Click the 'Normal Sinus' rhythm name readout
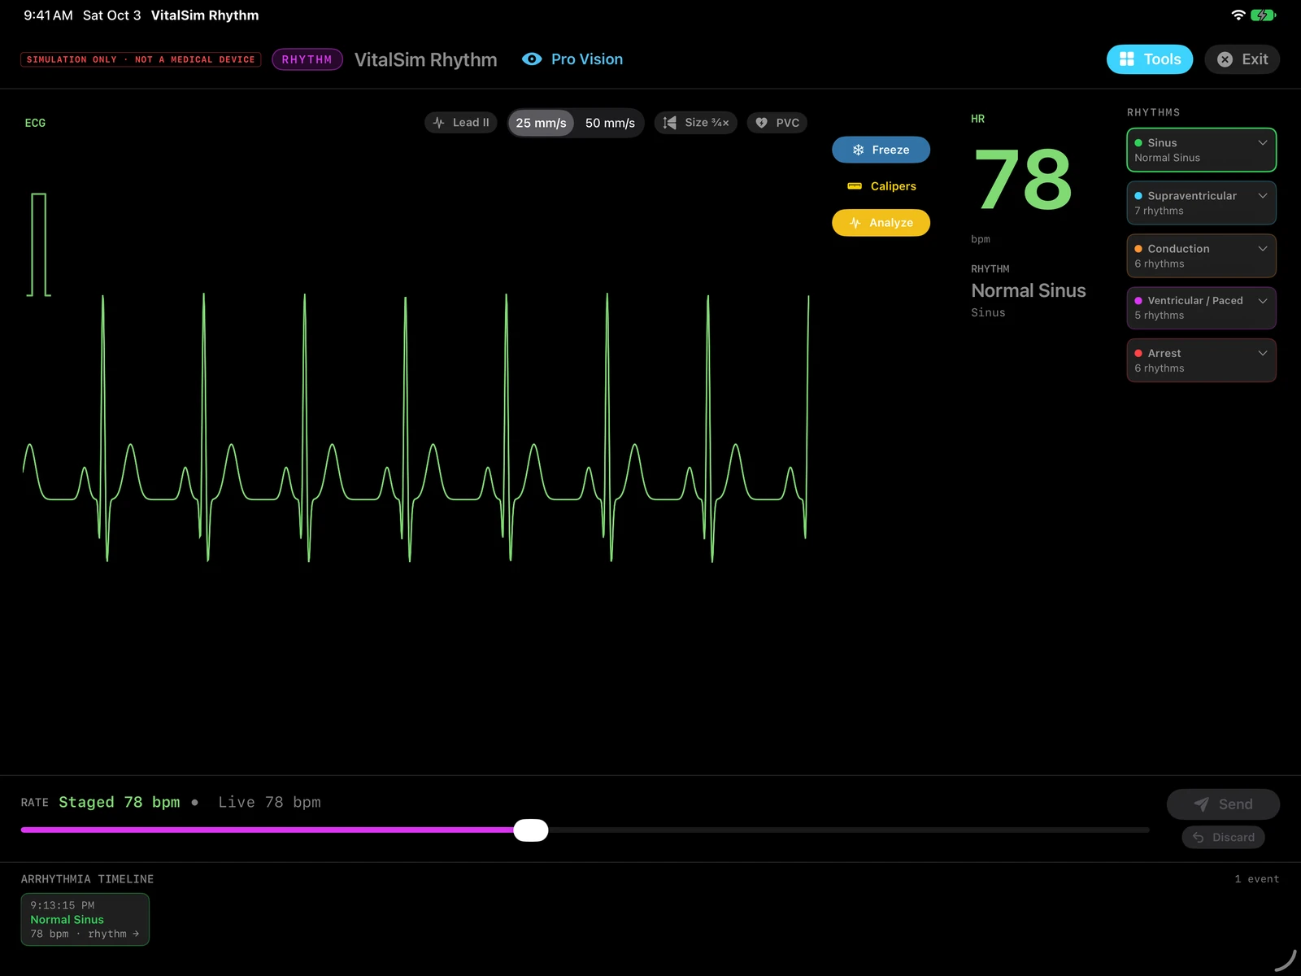Image resolution: width=1301 pixels, height=976 pixels. [x=1029, y=290]
